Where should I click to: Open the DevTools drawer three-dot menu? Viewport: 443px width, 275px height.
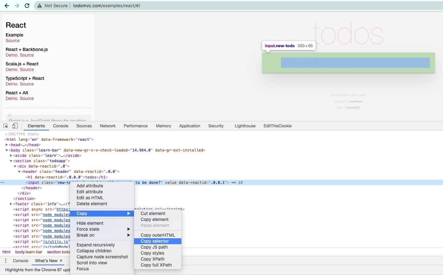[x=6, y=261]
